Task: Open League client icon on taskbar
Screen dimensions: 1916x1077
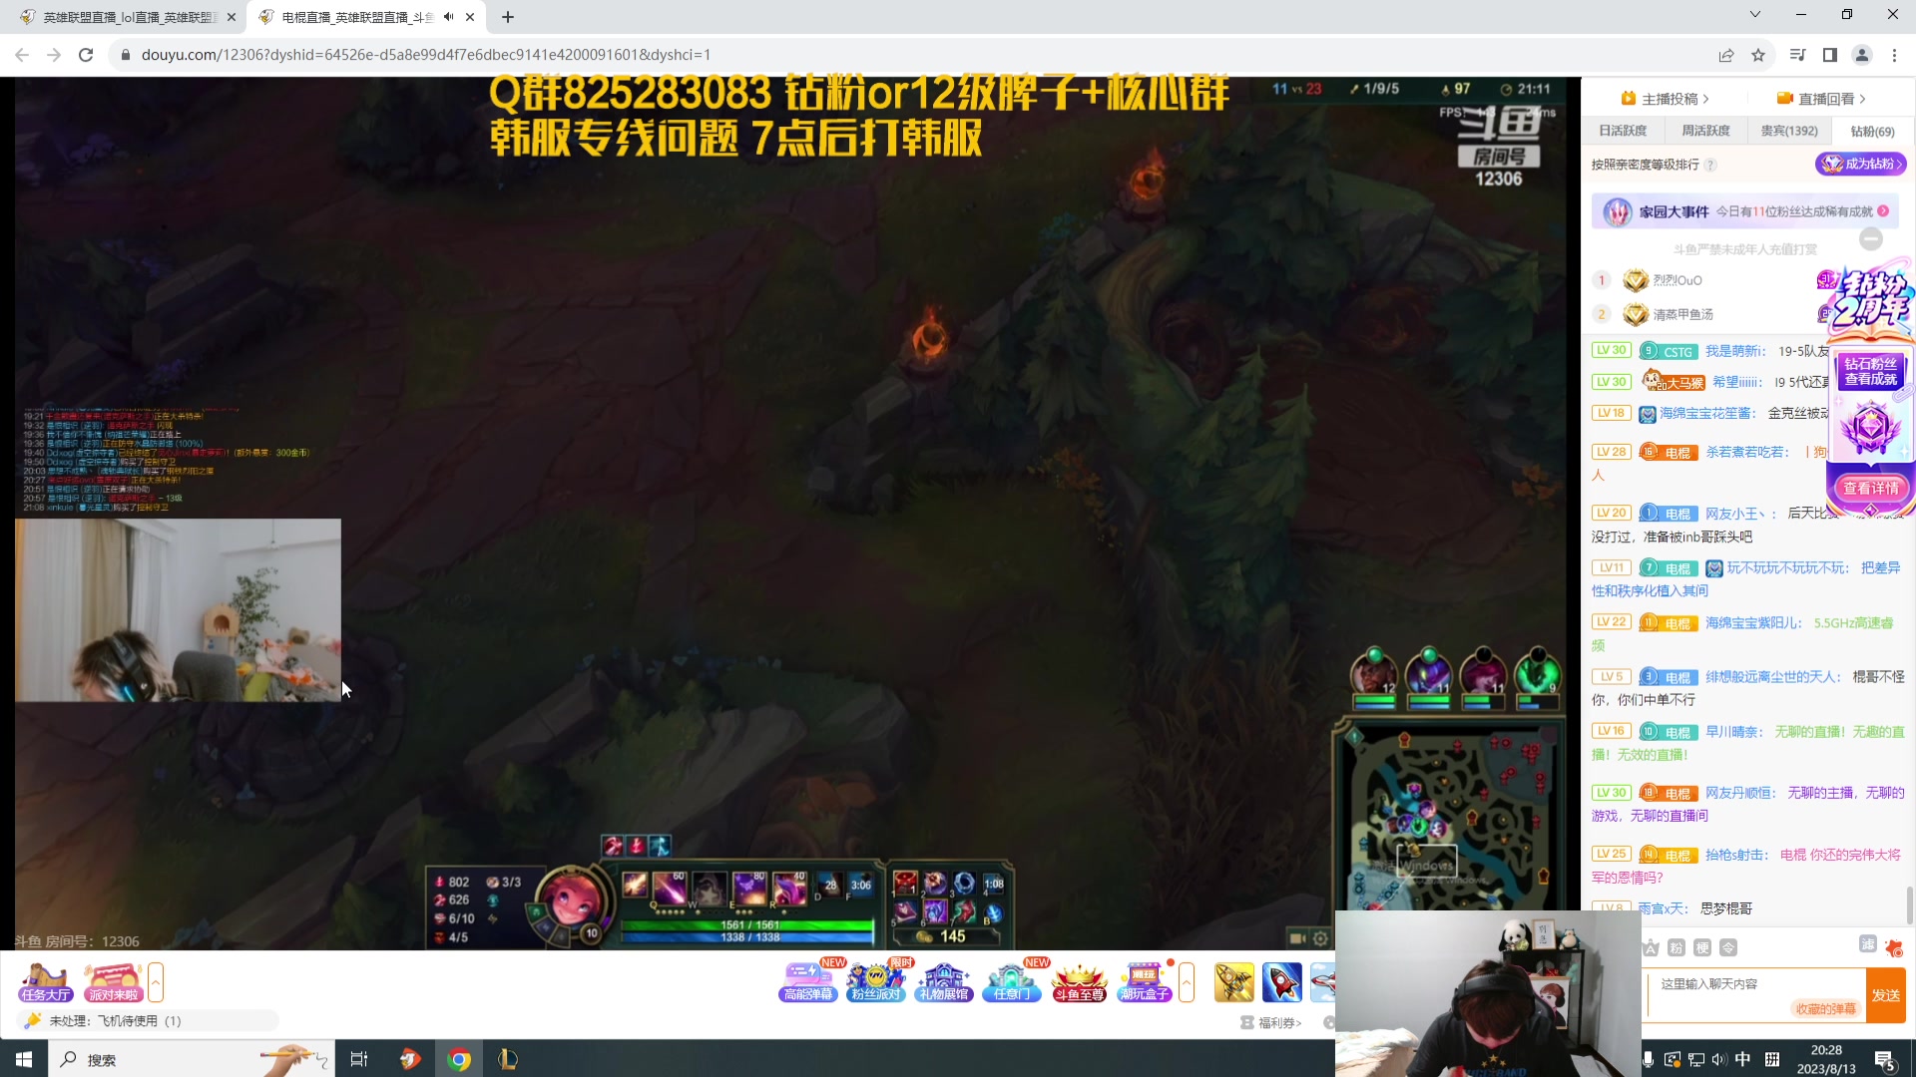Action: pyautogui.click(x=507, y=1059)
